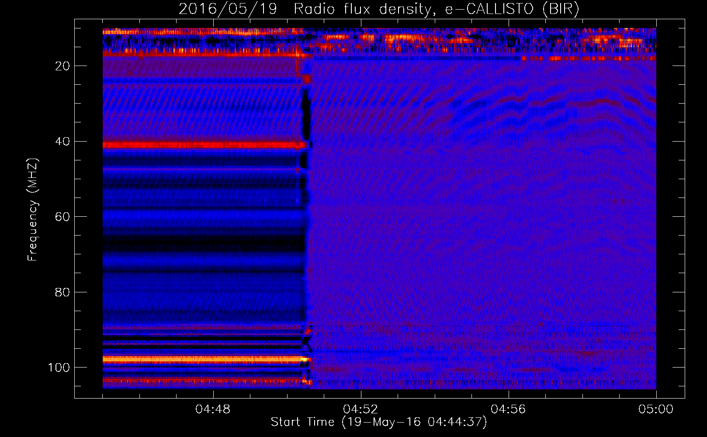Click the frequency tick label 40
Image resolution: width=707 pixels, height=437 pixels.
[62, 142]
